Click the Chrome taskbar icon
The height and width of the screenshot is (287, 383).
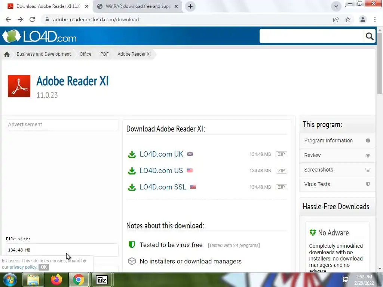click(x=79, y=280)
